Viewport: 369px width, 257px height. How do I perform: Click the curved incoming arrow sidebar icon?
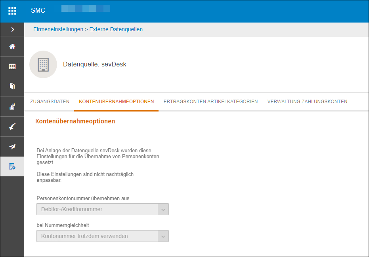point(12,127)
